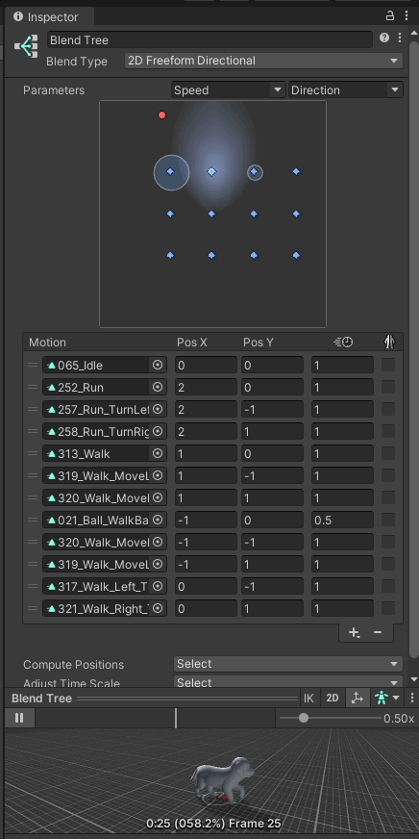Toggle pivot and mass center display

coord(357,698)
